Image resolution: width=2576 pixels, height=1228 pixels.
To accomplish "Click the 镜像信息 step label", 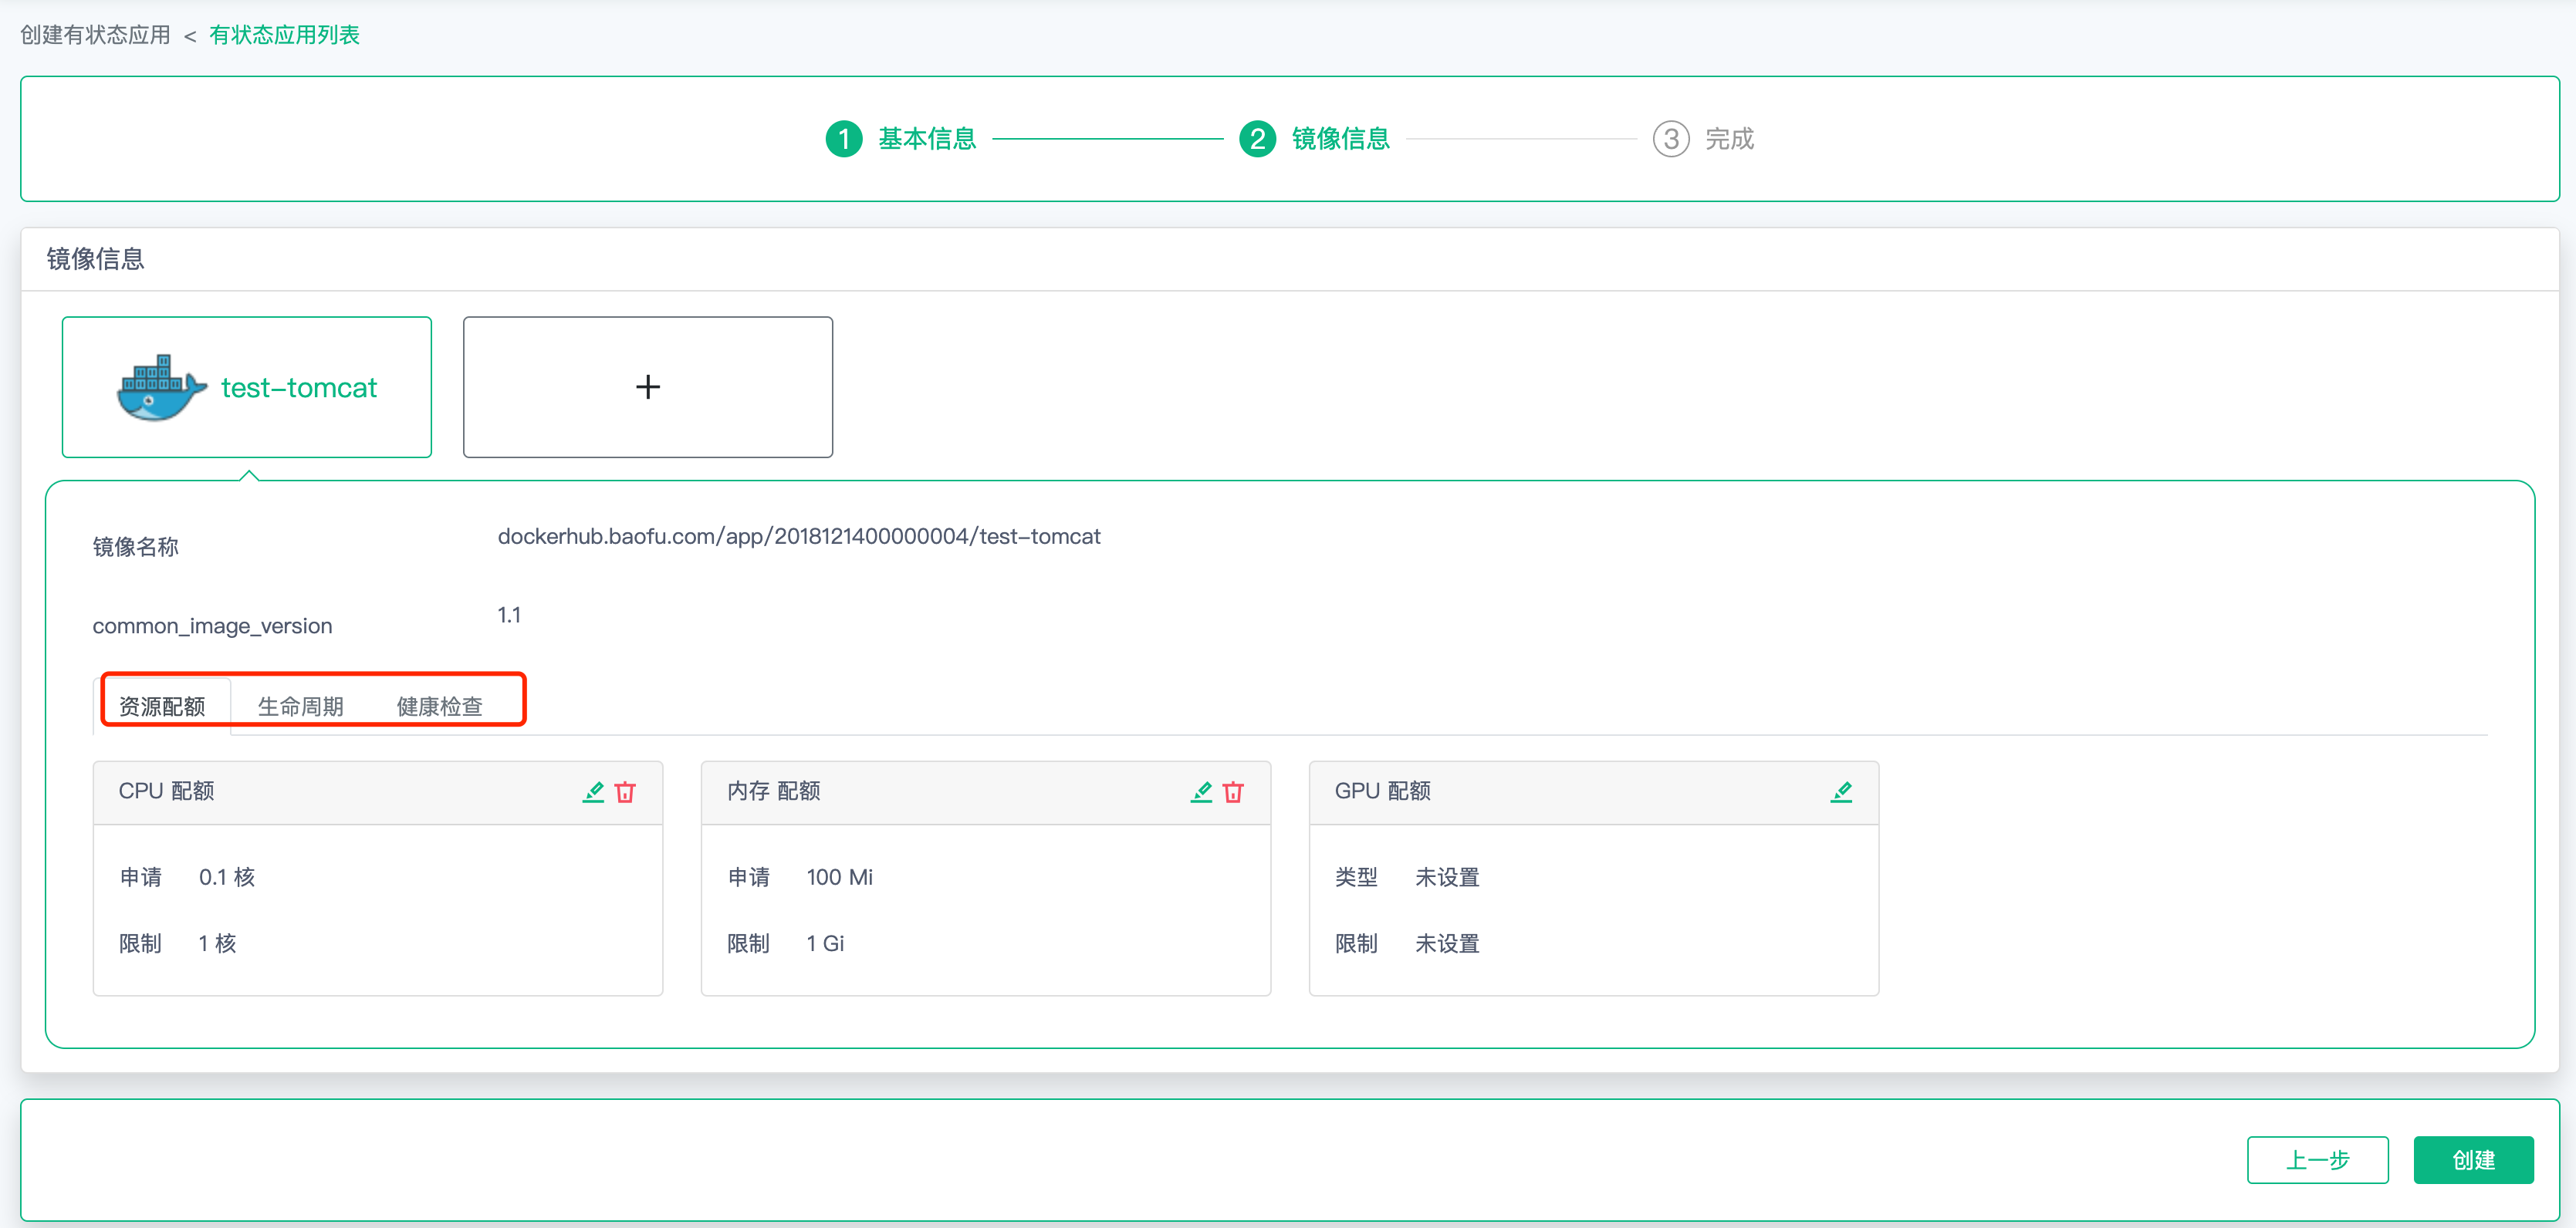I will point(1340,139).
